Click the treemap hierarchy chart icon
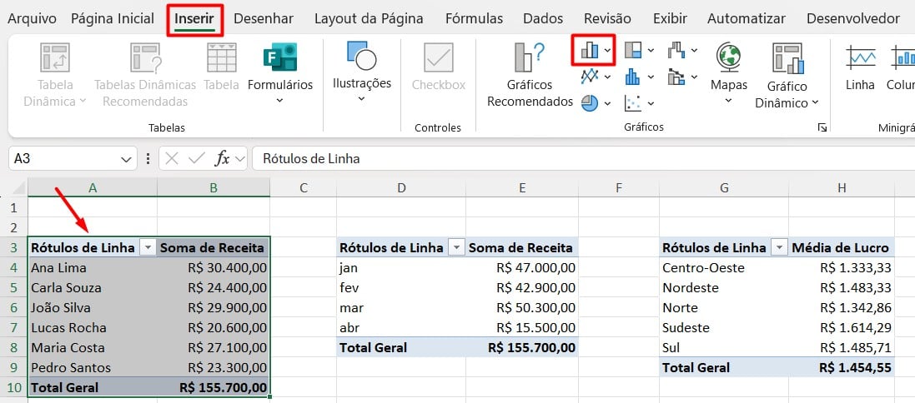Image resolution: width=915 pixels, height=403 pixels. click(x=633, y=51)
